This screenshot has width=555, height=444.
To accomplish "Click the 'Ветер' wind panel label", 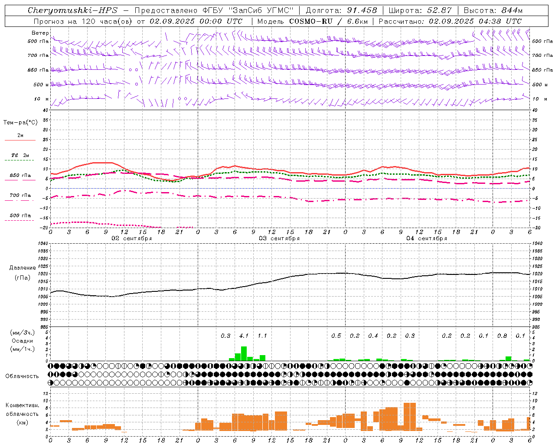I will pyautogui.click(x=40, y=33).
